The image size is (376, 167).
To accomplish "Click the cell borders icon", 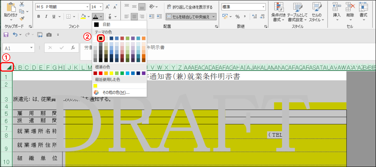I will (x=68, y=16).
